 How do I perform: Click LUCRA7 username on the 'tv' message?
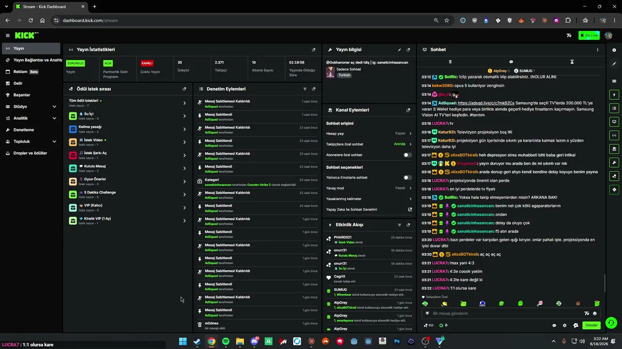pyautogui.click(x=440, y=124)
